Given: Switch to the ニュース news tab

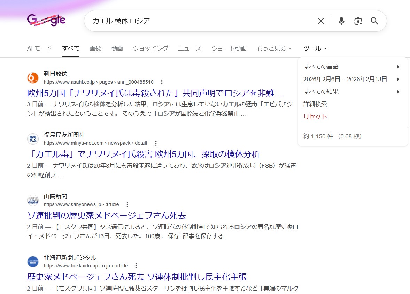Looking at the screenshot, I should tap(190, 48).
